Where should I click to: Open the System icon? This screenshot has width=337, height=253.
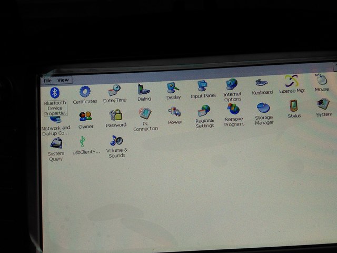coord(323,104)
